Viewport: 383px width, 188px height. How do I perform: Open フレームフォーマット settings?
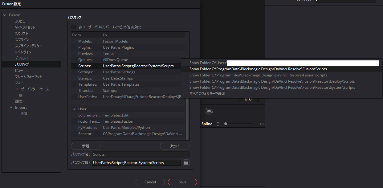(x=29, y=77)
